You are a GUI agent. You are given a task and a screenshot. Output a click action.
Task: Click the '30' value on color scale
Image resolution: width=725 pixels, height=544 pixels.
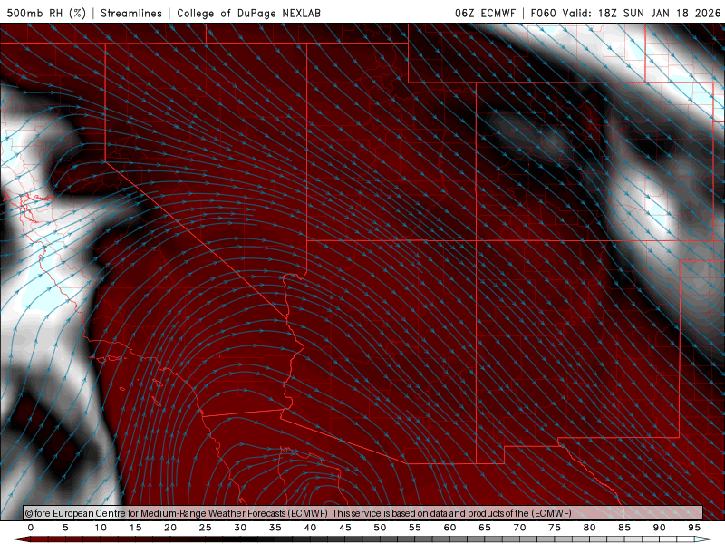pyautogui.click(x=240, y=528)
